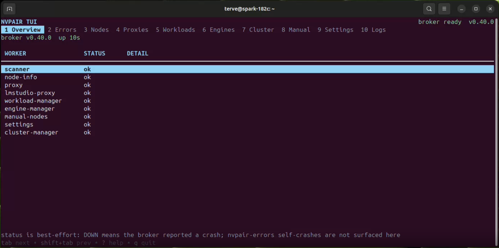499x248 pixels.
Task: Open the 3 Nodes tab
Action: tap(96, 30)
